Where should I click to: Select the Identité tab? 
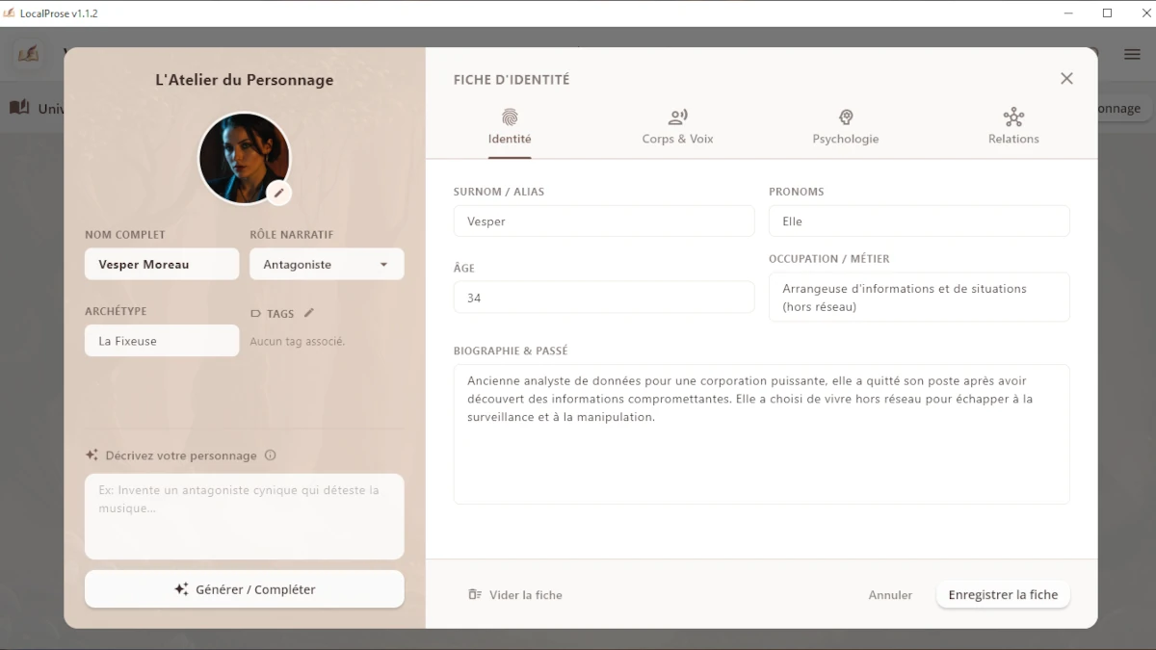coord(510,127)
